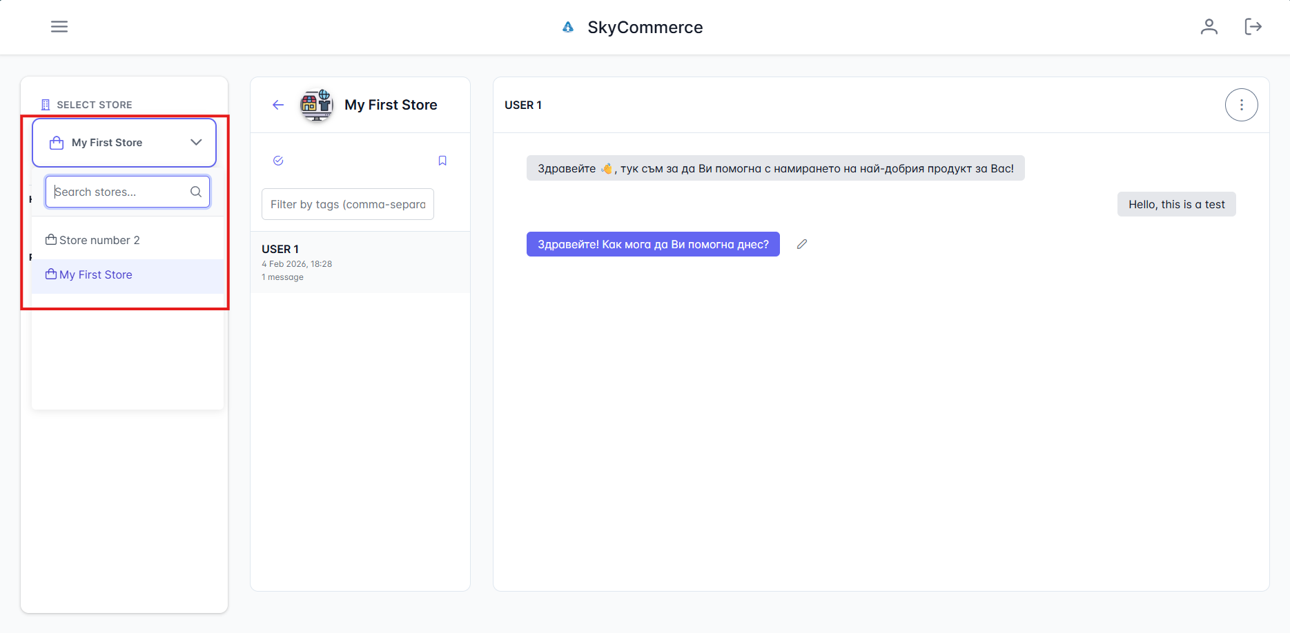Click the 'Hello, this is a test' message
This screenshot has width=1290, height=633.
1176,204
